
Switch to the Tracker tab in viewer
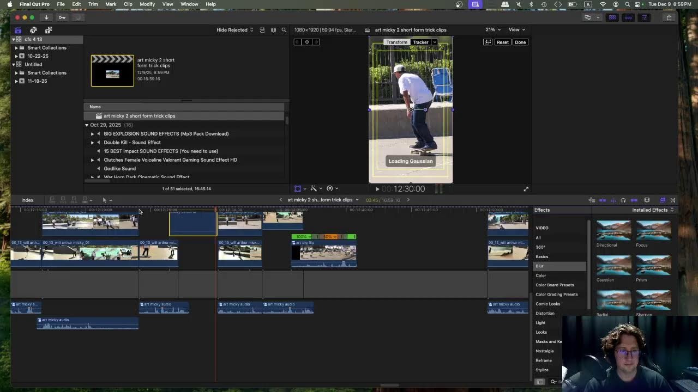pos(420,42)
